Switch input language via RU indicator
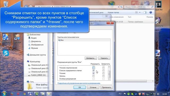The height and width of the screenshot is (96, 170). click(120, 94)
